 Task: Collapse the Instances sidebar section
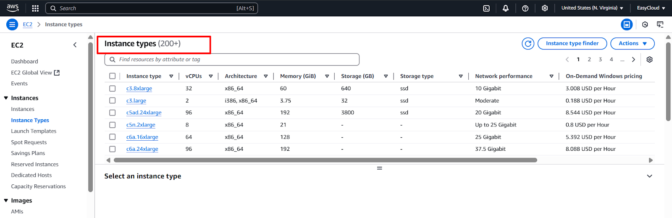(6, 98)
